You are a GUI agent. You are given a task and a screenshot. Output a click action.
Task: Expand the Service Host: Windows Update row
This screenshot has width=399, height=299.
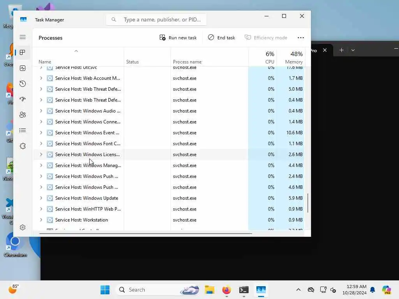click(x=41, y=198)
